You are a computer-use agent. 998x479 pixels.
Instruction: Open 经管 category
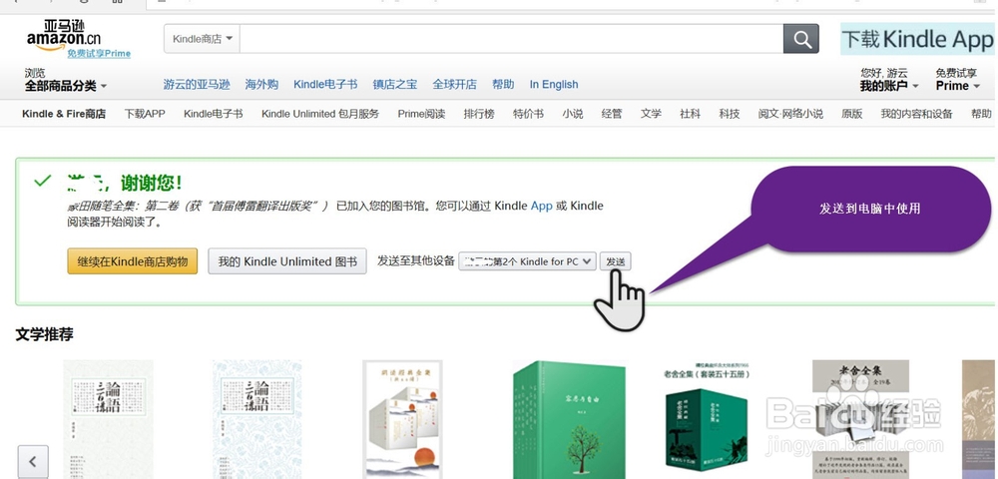click(x=612, y=114)
